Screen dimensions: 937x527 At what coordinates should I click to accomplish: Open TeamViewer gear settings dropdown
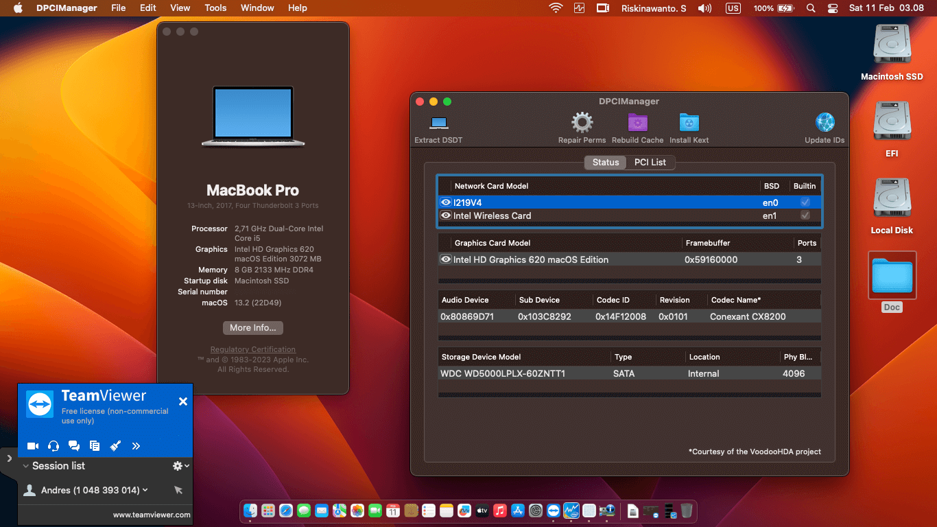click(180, 466)
